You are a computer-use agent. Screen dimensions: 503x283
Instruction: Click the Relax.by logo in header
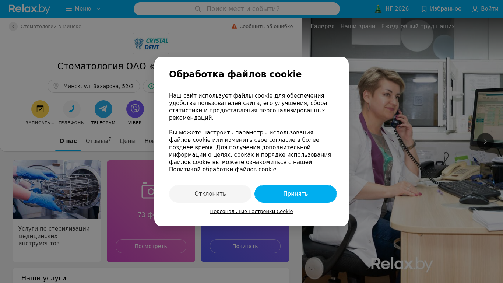[29, 9]
